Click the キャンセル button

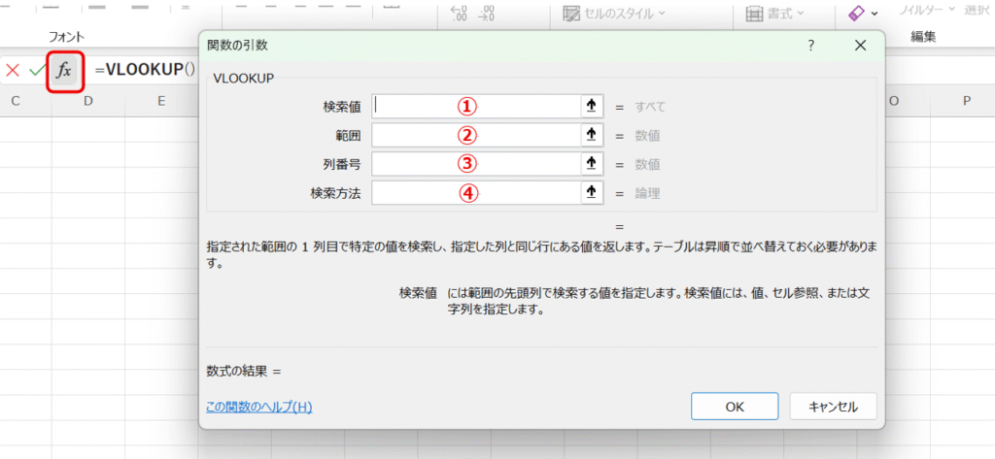833,407
